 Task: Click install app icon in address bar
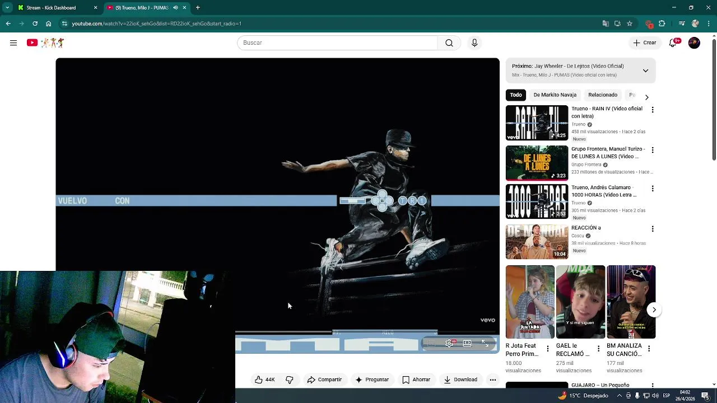617,24
